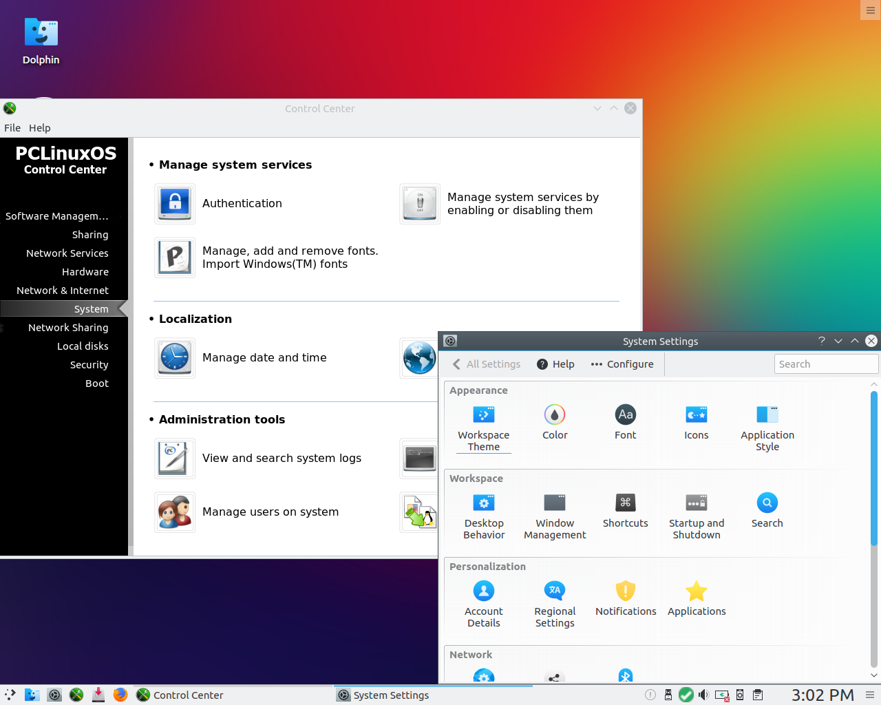Launch Firefox from the taskbar
The width and height of the screenshot is (881, 705).
[x=120, y=695]
